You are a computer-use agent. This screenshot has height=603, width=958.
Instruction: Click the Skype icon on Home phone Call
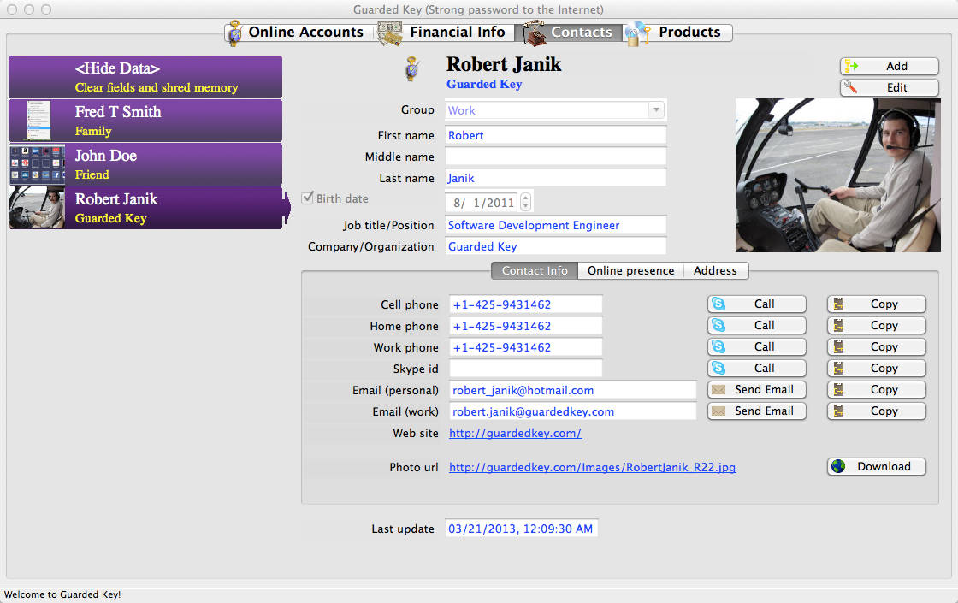point(718,326)
